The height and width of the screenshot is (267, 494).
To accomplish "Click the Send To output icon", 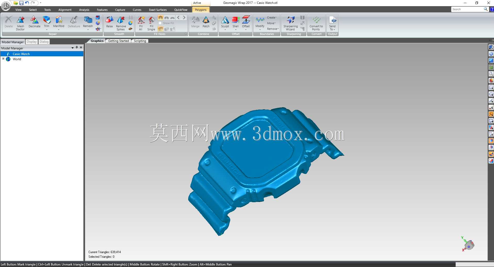I will [333, 23].
